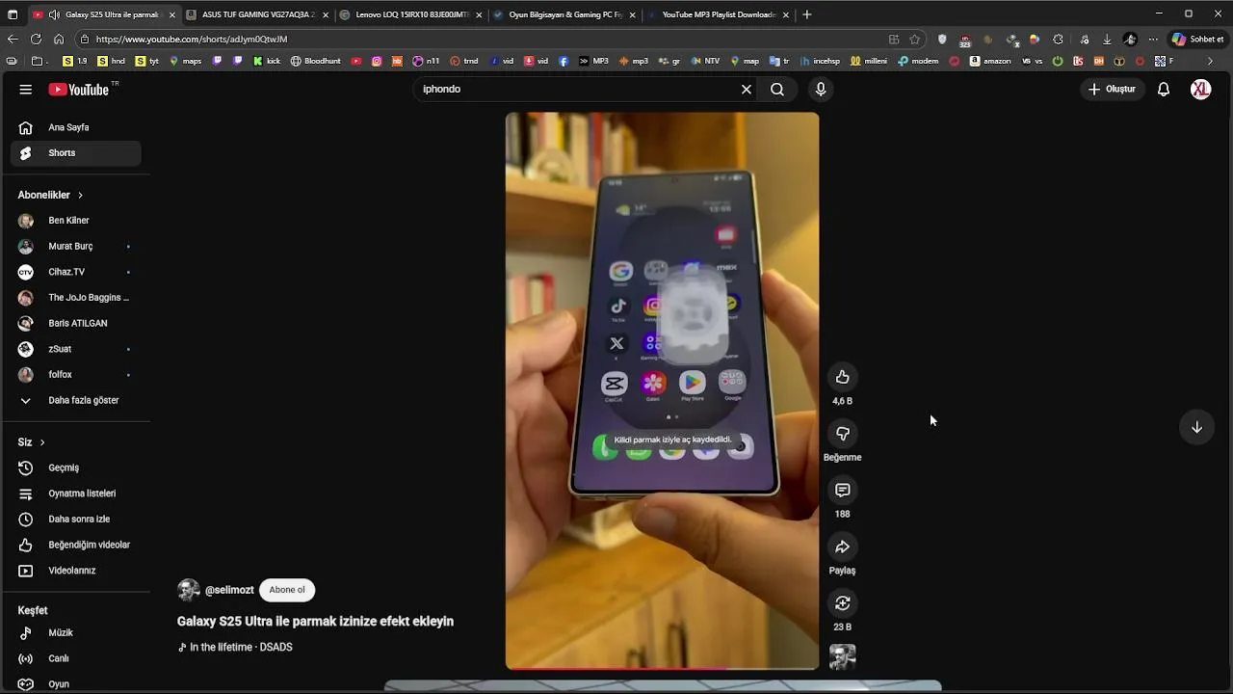This screenshot has height=694, width=1233.
Task: Open the account avatar menu
Action: tap(1200, 90)
